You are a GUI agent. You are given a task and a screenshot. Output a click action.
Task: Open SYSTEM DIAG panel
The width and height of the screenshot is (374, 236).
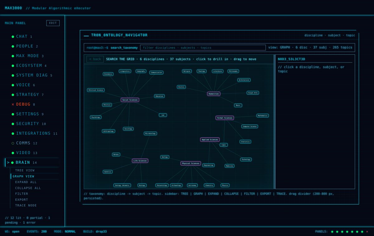pos(32,75)
